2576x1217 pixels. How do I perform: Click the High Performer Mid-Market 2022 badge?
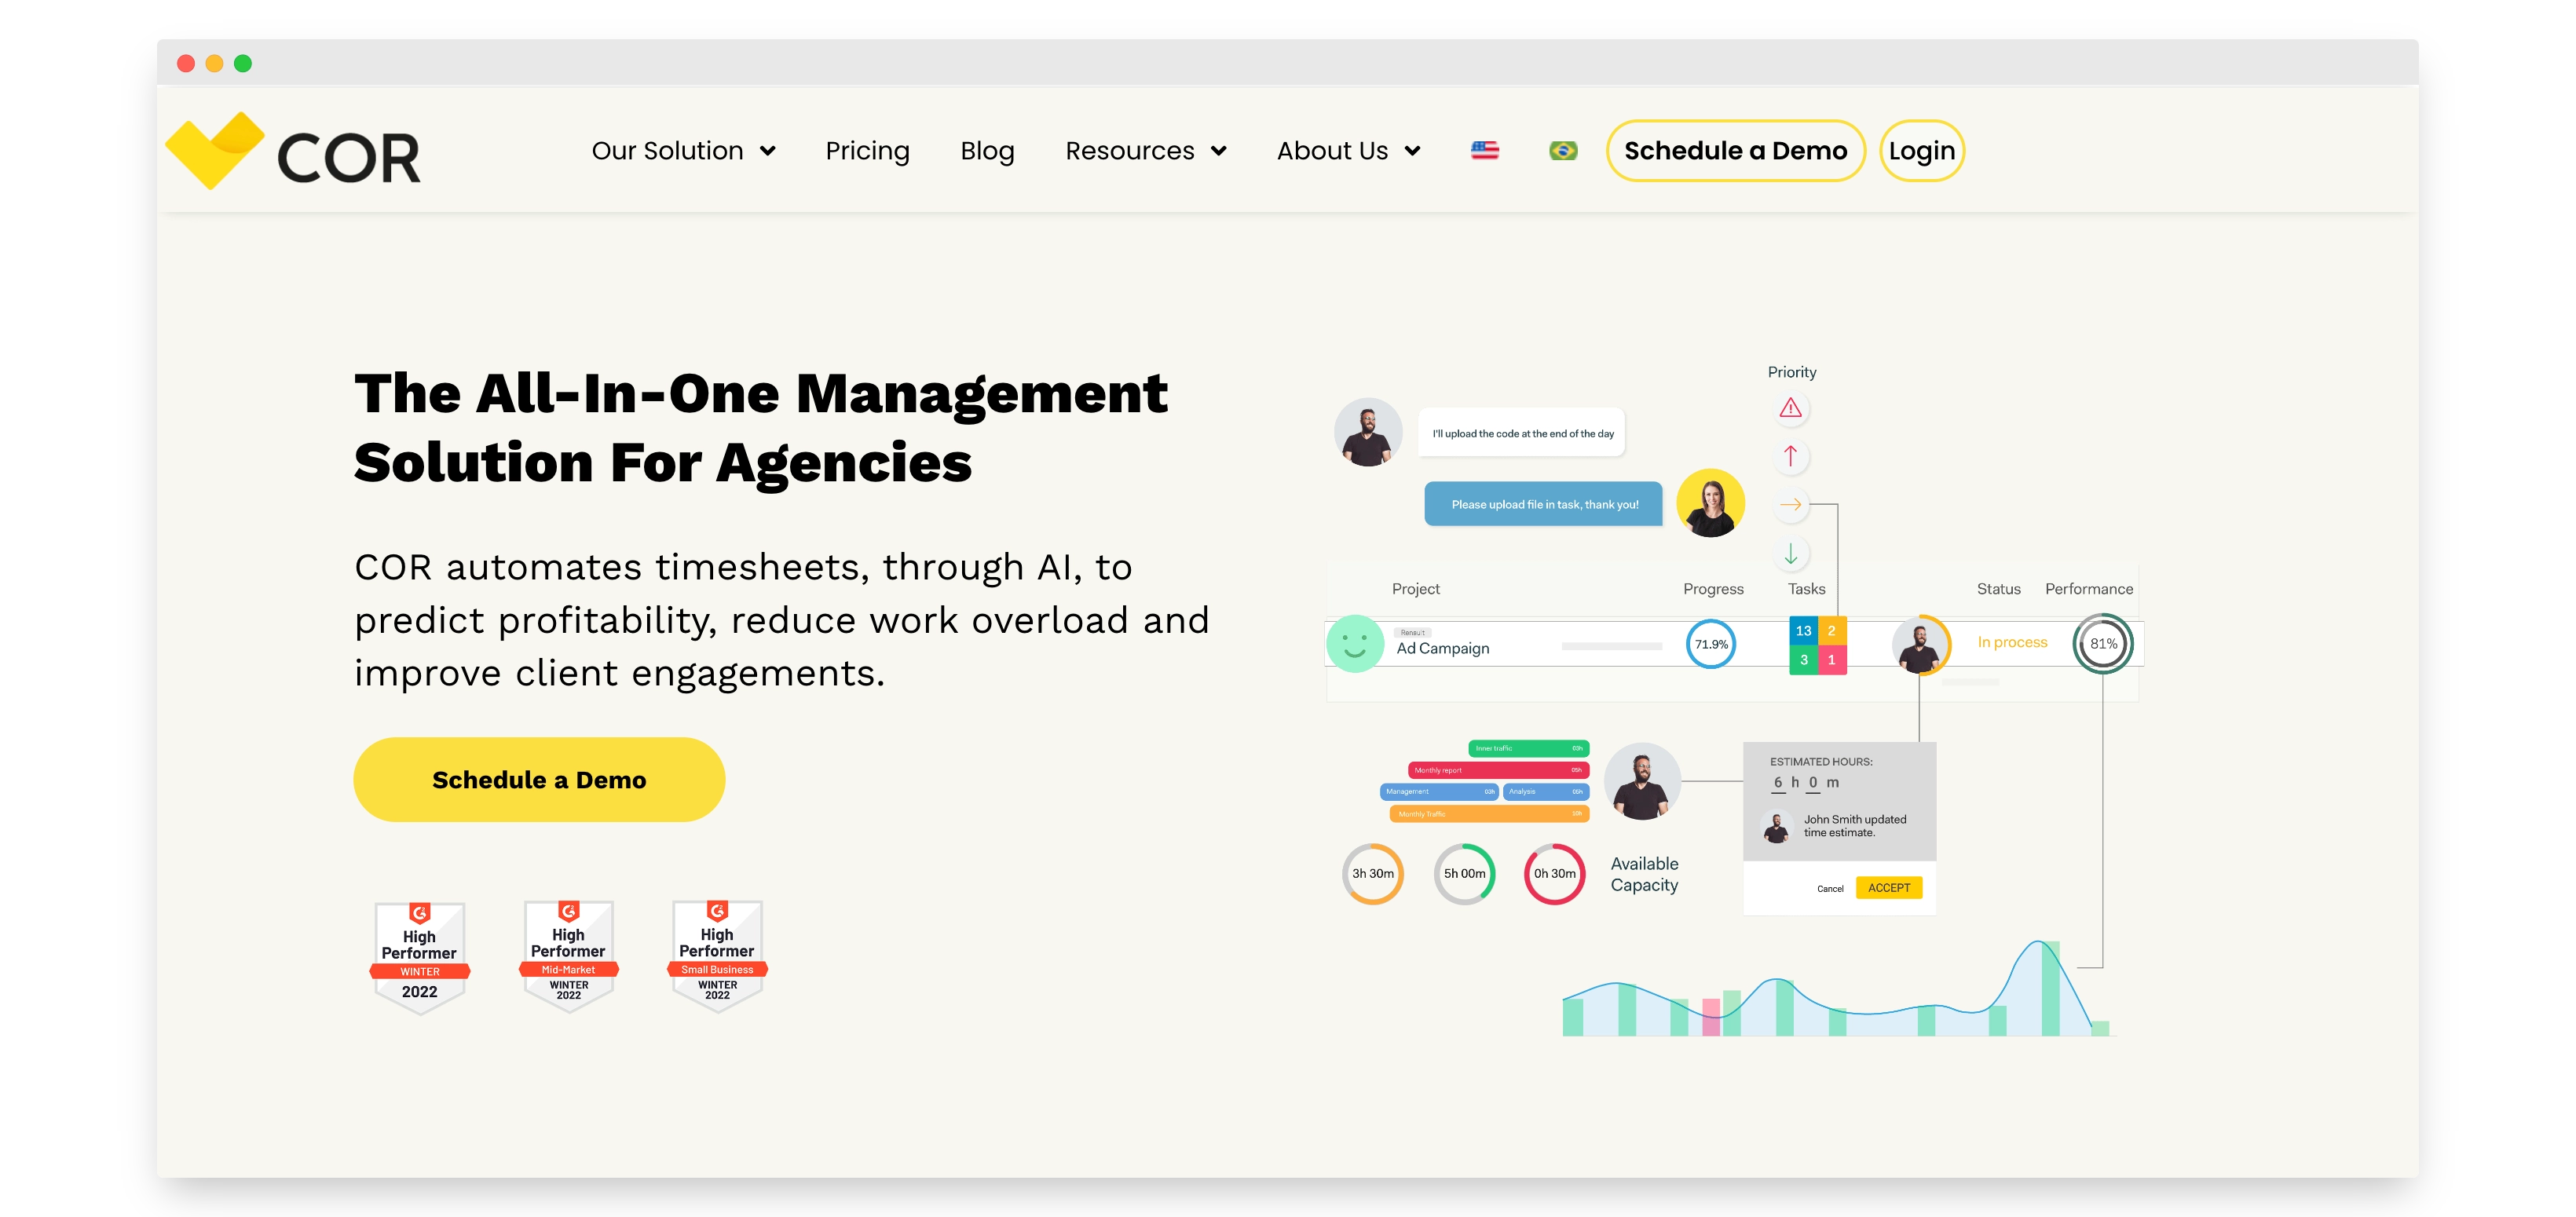[568, 957]
